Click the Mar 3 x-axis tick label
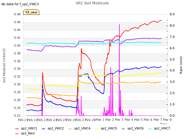Image resolution: width=185 pixels, height=139 pixels. pos(119,120)
